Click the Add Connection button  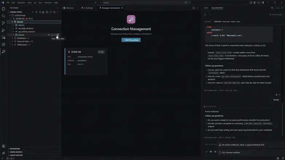[x=131, y=40]
